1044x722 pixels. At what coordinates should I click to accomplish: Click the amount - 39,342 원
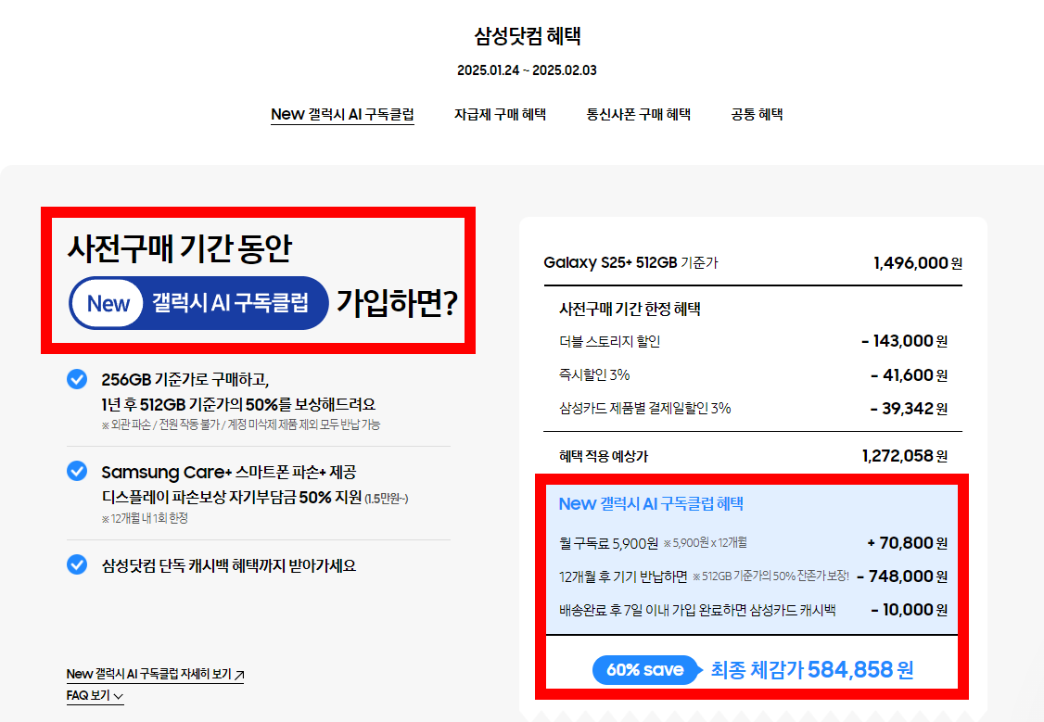pos(909,409)
